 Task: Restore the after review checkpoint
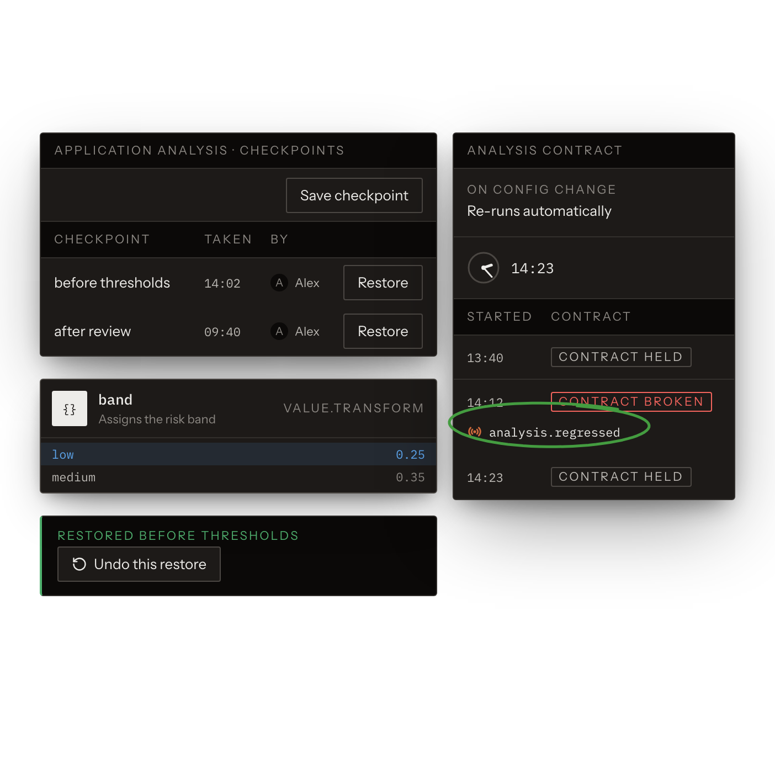[x=383, y=331]
